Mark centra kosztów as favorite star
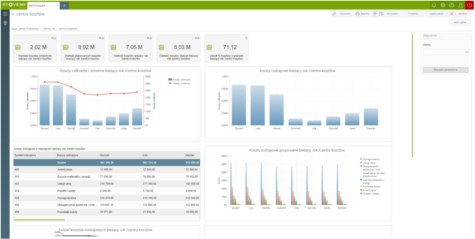This screenshot has height=239, width=475. pyautogui.click(x=13, y=14)
